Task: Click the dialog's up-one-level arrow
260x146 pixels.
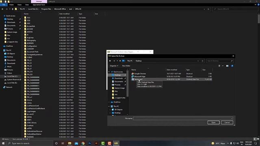Action: [x=120, y=61]
